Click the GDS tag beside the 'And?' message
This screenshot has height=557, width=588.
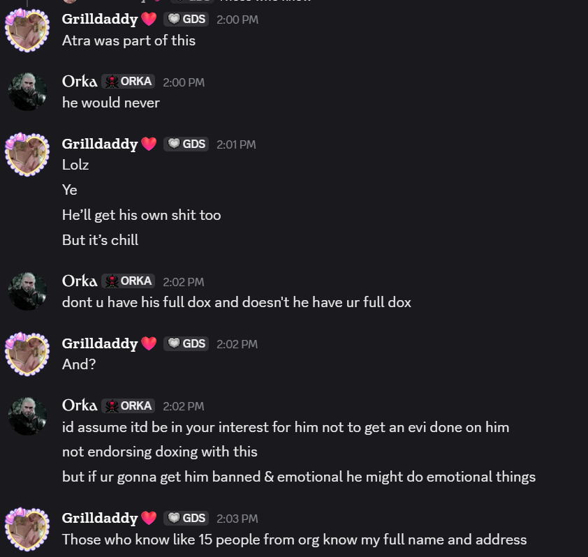tap(186, 343)
